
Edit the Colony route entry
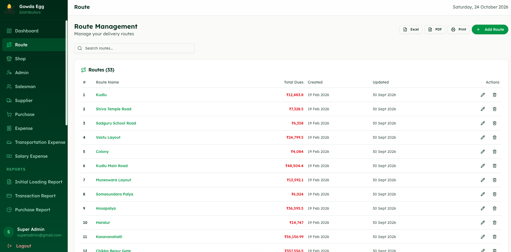(483, 152)
